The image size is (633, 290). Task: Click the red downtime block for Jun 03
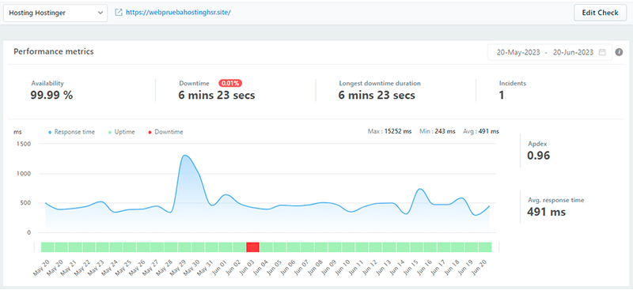(252, 247)
